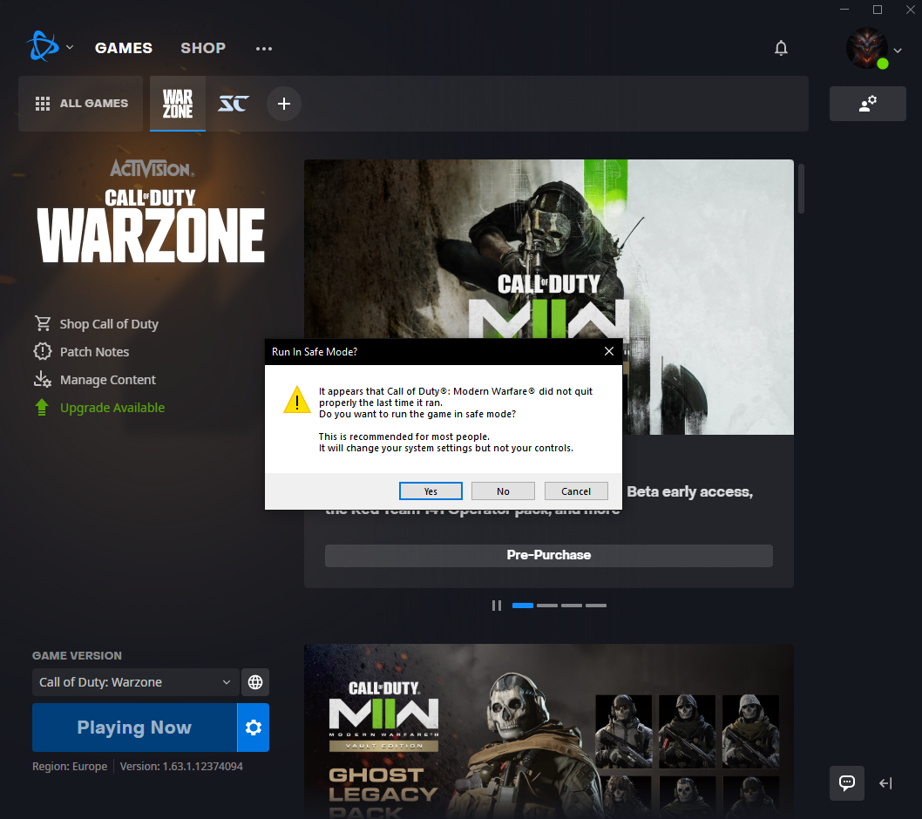Open the chat bubble icon
Viewport: 922px width, 819px height.
pos(847,782)
